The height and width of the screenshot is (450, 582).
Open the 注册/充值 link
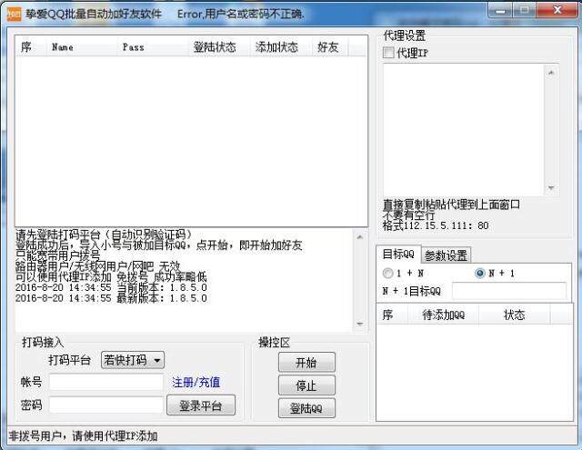coord(196,382)
